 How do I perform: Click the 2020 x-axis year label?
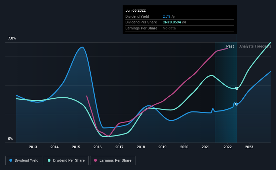click(x=184, y=147)
